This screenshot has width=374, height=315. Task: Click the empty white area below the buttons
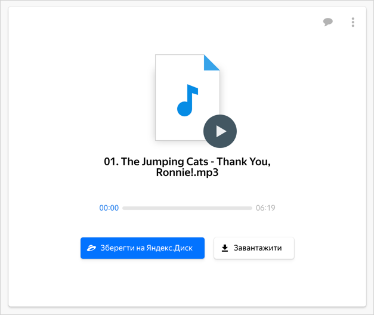tap(187, 283)
